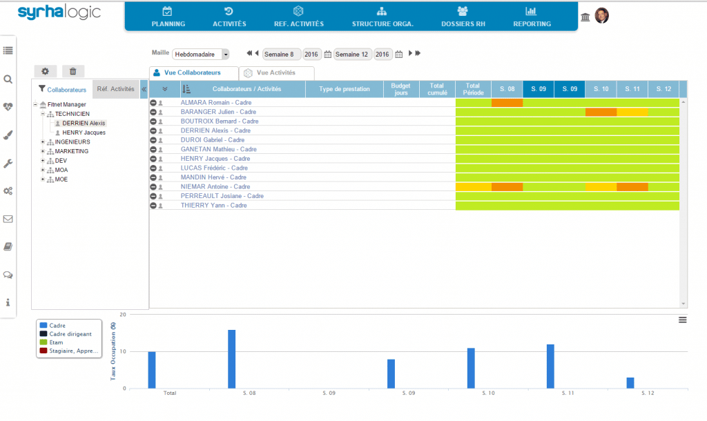Image resolution: width=707 pixels, height=421 pixels.
Task: Click the trash delete button
Action: 73,71
